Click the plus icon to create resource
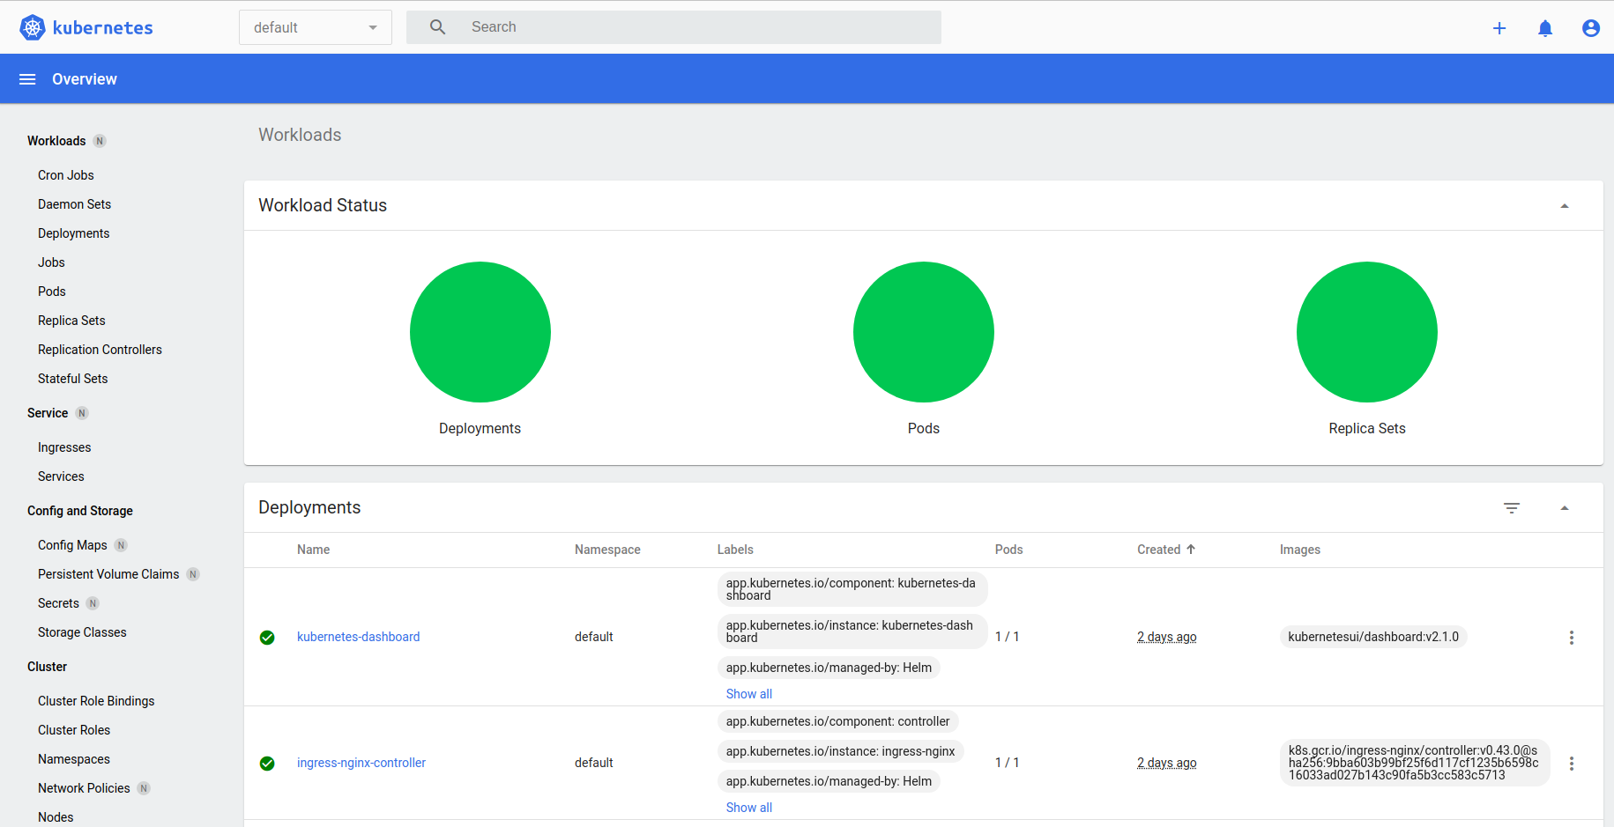This screenshot has height=827, width=1614. click(1499, 28)
